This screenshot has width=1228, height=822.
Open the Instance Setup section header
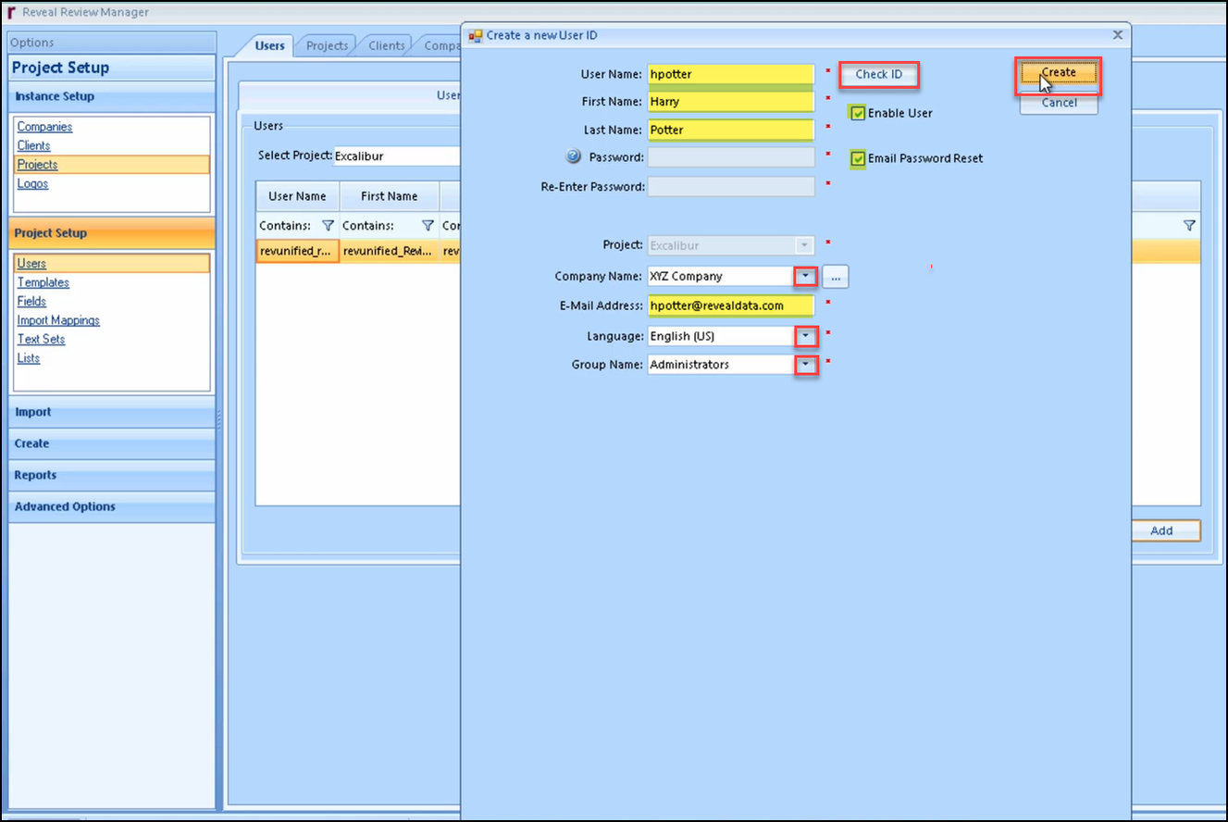pos(112,96)
